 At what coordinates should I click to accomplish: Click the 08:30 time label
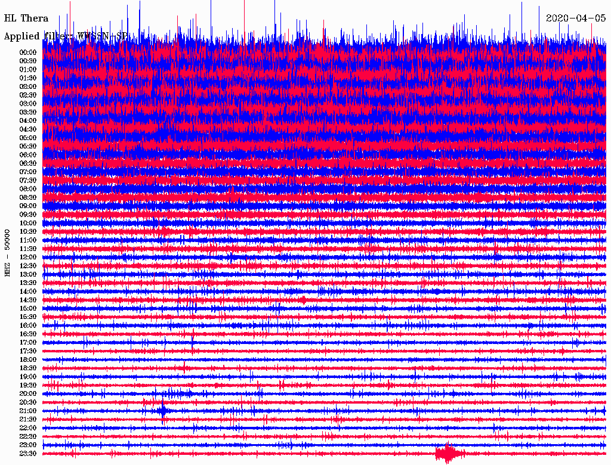pos(28,197)
